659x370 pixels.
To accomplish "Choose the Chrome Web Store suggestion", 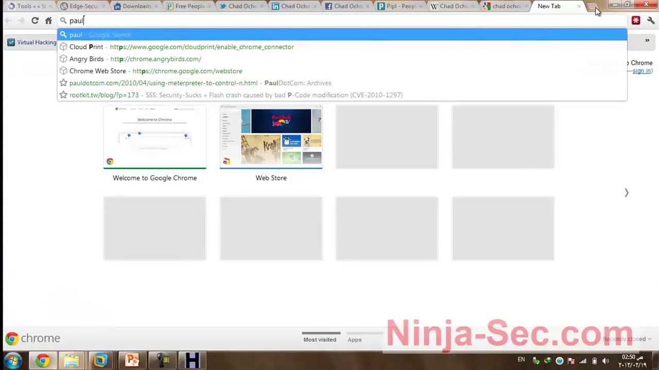I will click(x=342, y=71).
